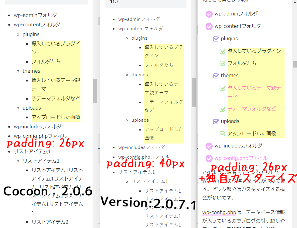Viewport: 297px width, 228px height.
Task: Select themes text in the Version 2.0.7.1 panel
Action: pyautogui.click(x=140, y=75)
